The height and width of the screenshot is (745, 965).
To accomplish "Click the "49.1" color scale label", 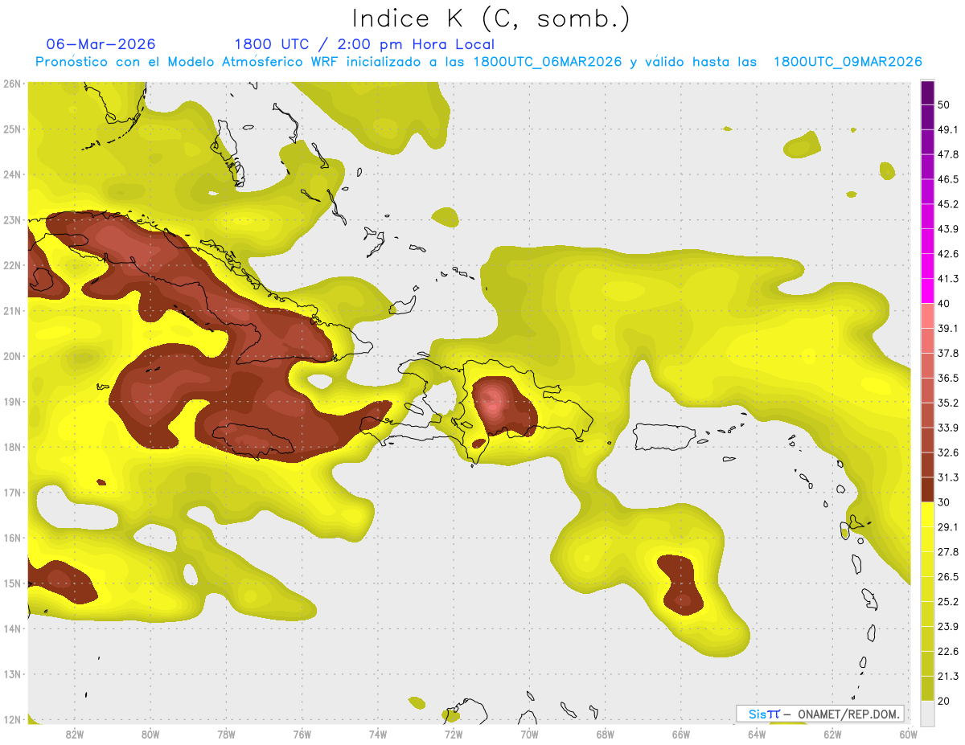I will pyautogui.click(x=947, y=130).
